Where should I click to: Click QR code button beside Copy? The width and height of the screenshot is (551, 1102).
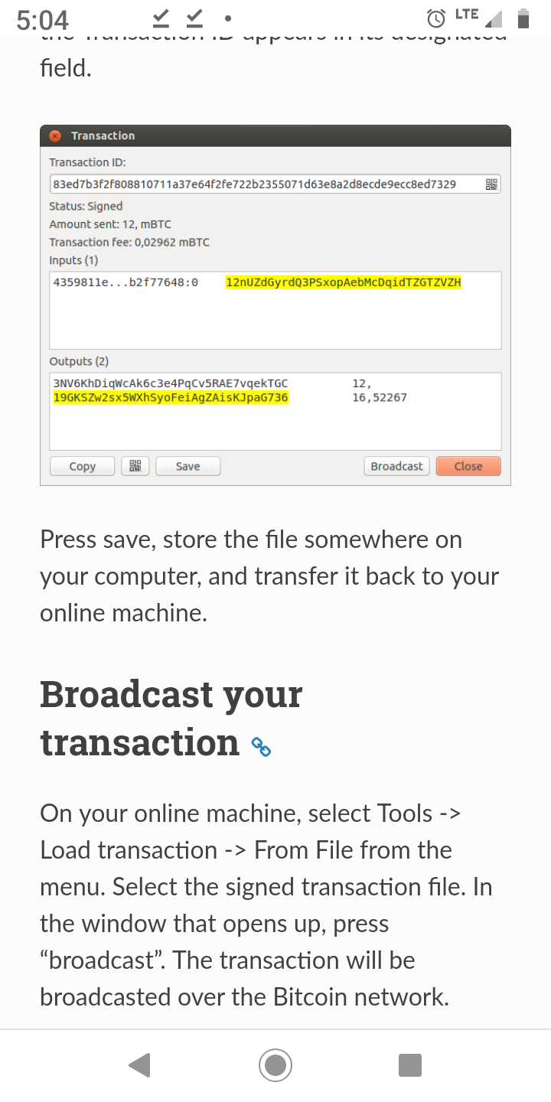pos(135,466)
